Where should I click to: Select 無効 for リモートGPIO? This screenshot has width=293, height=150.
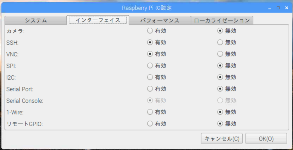point(220,123)
